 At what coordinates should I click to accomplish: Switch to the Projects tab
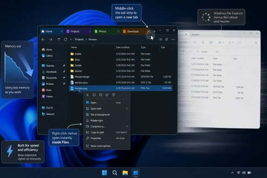click(x=79, y=32)
